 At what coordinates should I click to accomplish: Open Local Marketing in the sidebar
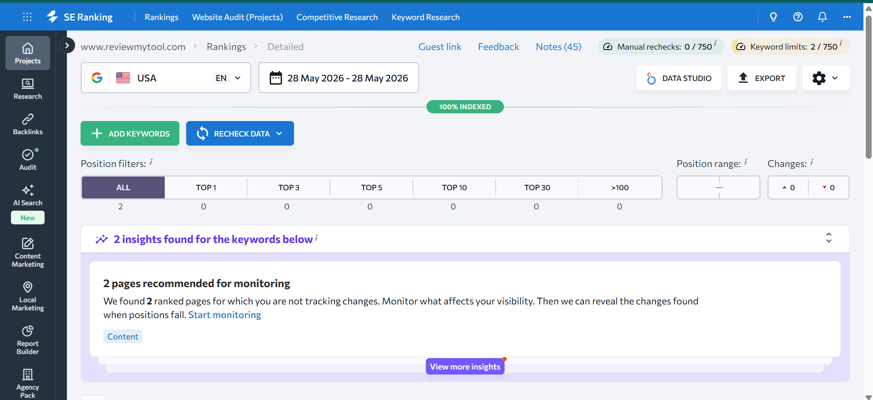tap(28, 296)
